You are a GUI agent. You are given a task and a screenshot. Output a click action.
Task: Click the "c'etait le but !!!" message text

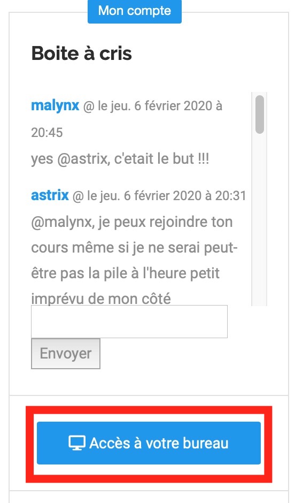pyautogui.click(x=161, y=158)
